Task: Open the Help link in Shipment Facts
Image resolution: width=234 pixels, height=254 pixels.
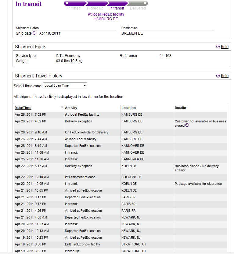Action: [225, 47]
